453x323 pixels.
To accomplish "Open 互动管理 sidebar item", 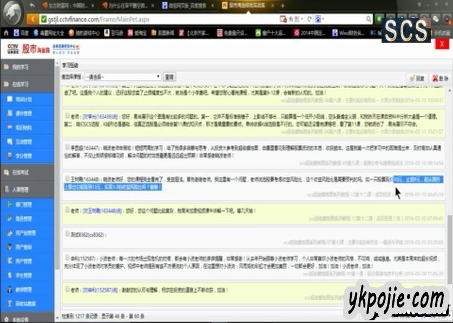I will (x=24, y=141).
